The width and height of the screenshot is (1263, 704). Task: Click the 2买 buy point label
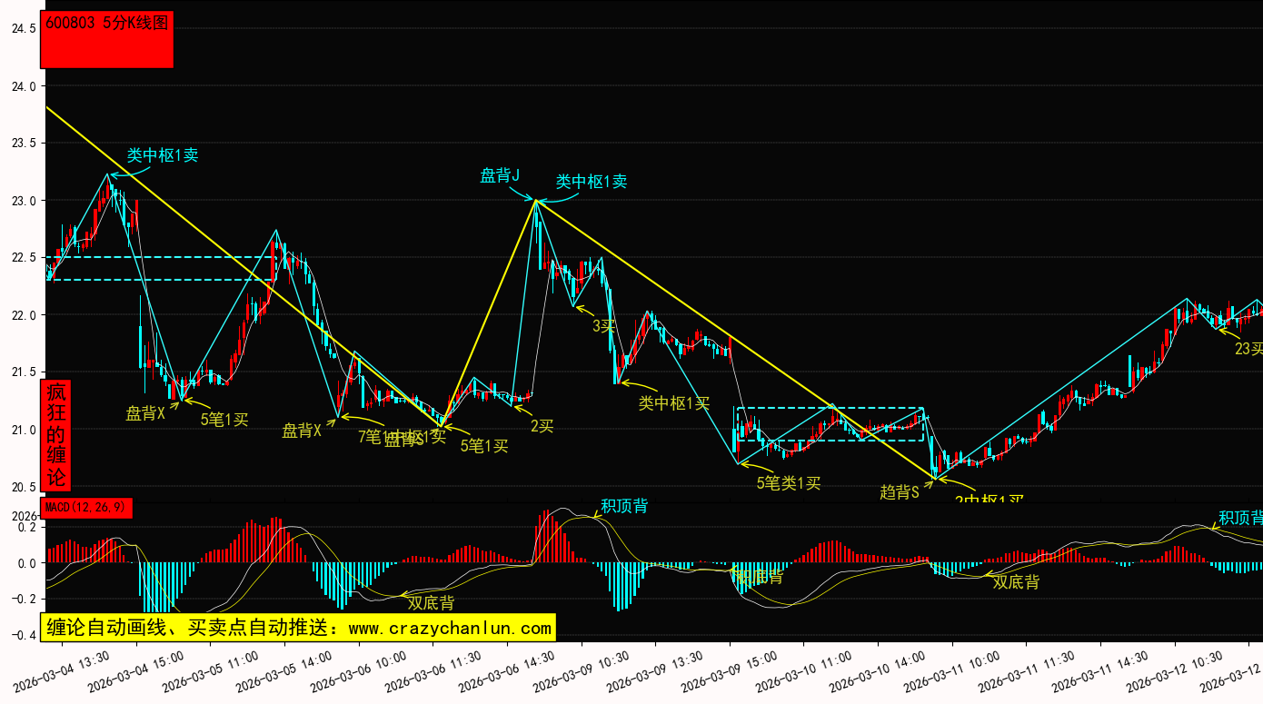(542, 425)
